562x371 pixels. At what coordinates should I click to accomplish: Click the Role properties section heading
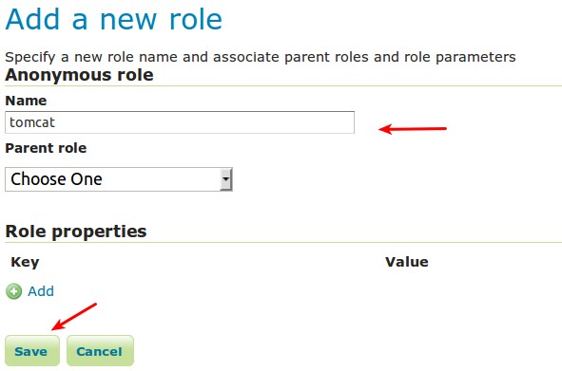tap(76, 232)
